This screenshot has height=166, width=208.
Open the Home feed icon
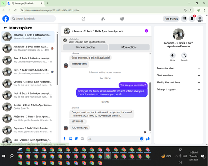(83, 19)
